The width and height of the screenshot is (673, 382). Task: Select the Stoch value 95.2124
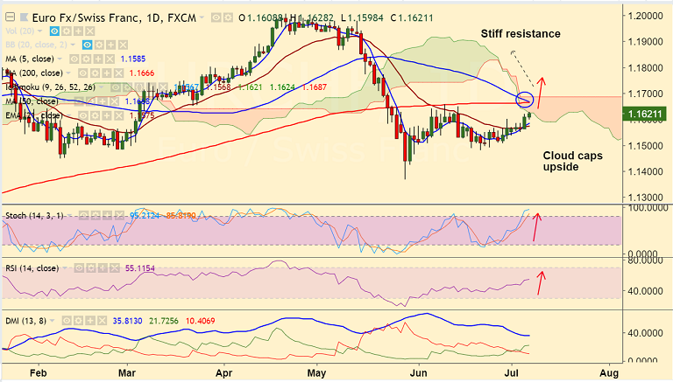[x=145, y=215]
